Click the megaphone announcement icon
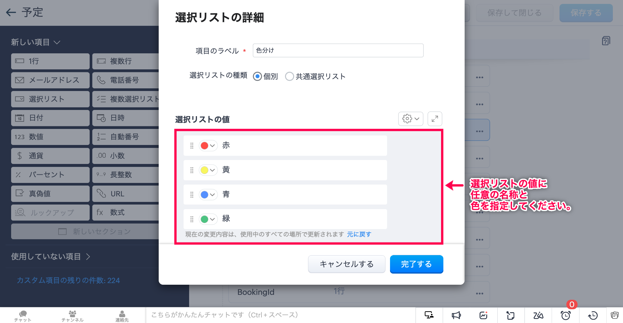623x323 pixels. [456, 315]
